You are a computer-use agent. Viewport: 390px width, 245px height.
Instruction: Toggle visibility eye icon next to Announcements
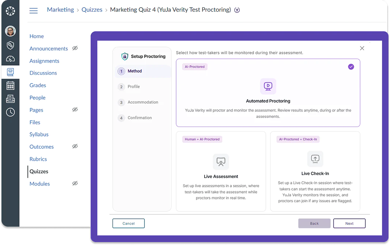click(x=75, y=48)
